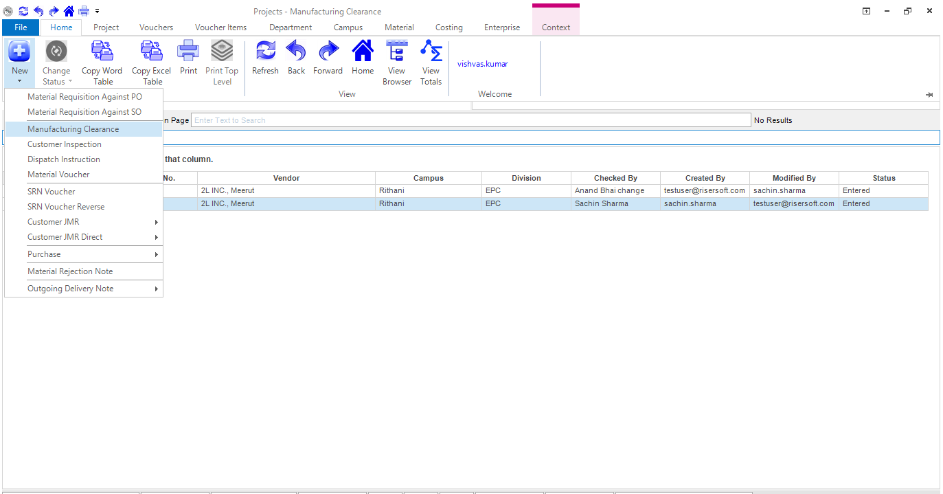943x494 pixels.
Task: Click the Copy Excel Table icon
Action: pyautogui.click(x=151, y=52)
